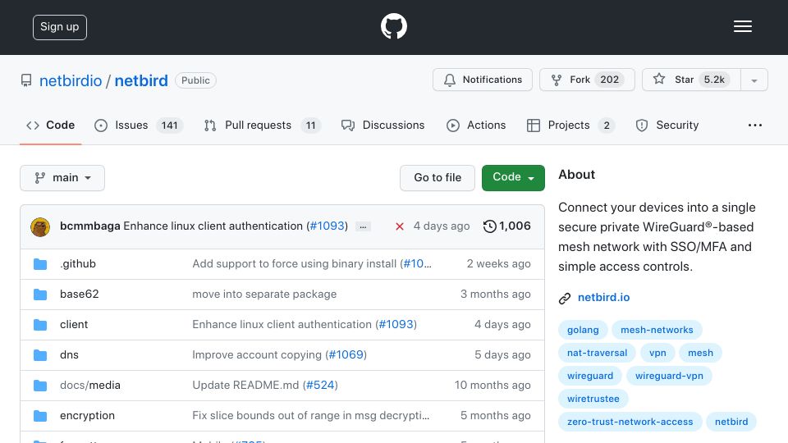Click the .github folder icon
Screen dimensions: 788x443
point(40,264)
